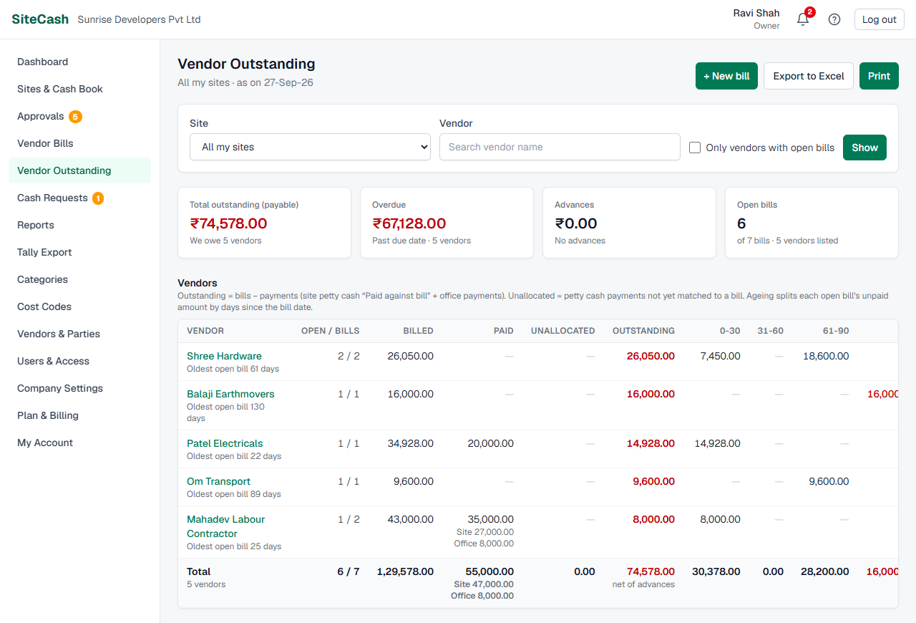Click the Cash Requests badge showing 1

point(98,198)
